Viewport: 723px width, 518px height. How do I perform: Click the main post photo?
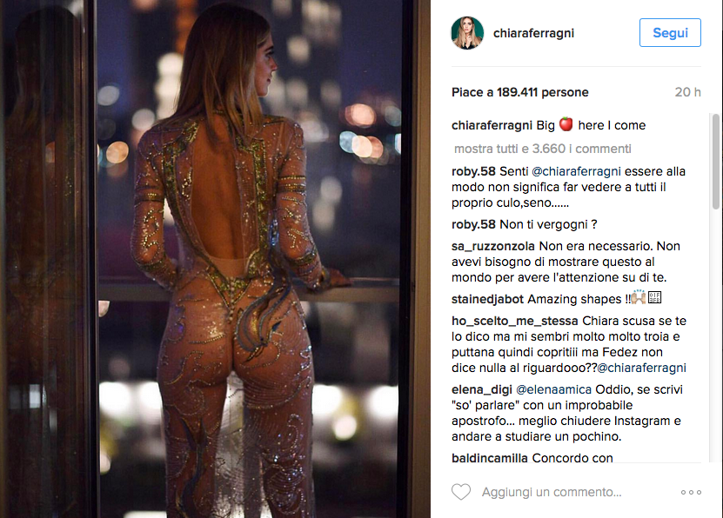(x=215, y=259)
